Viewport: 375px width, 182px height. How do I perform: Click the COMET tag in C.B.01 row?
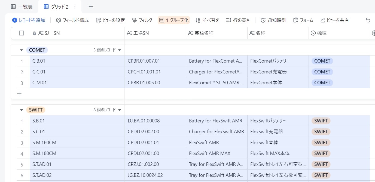(x=322, y=61)
